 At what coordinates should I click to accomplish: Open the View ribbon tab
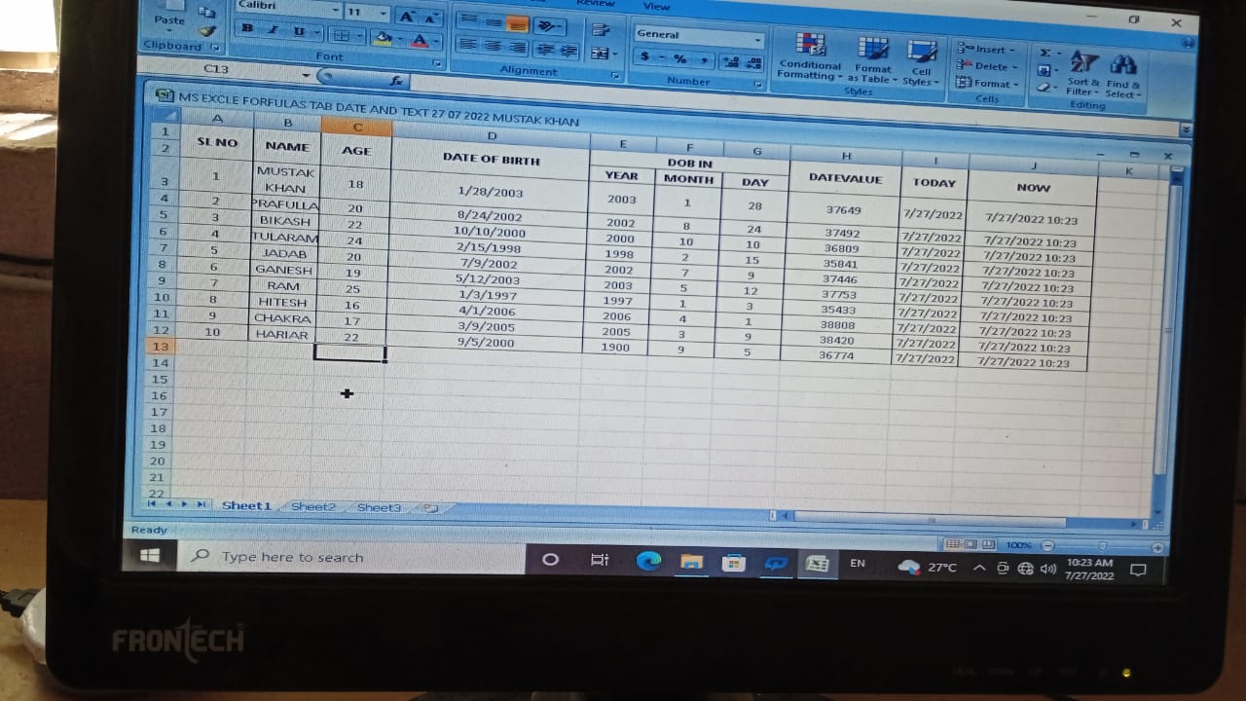[656, 7]
